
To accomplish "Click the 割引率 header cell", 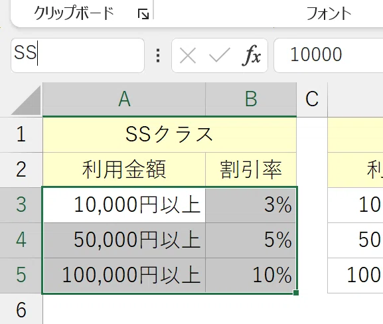I will click(x=251, y=169).
